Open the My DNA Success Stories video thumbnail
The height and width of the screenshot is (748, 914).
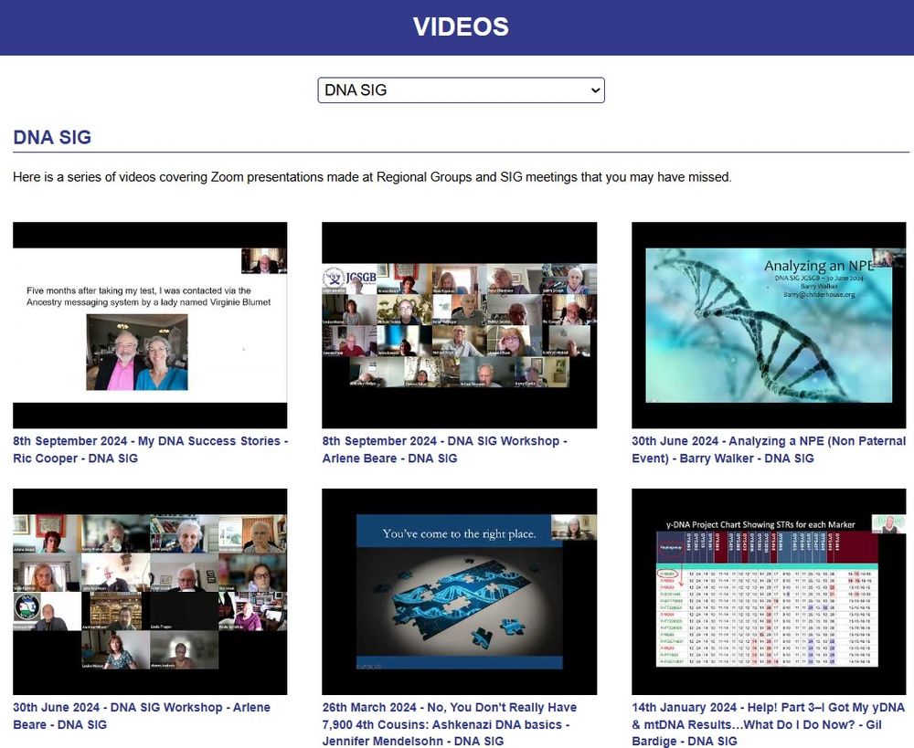click(150, 325)
